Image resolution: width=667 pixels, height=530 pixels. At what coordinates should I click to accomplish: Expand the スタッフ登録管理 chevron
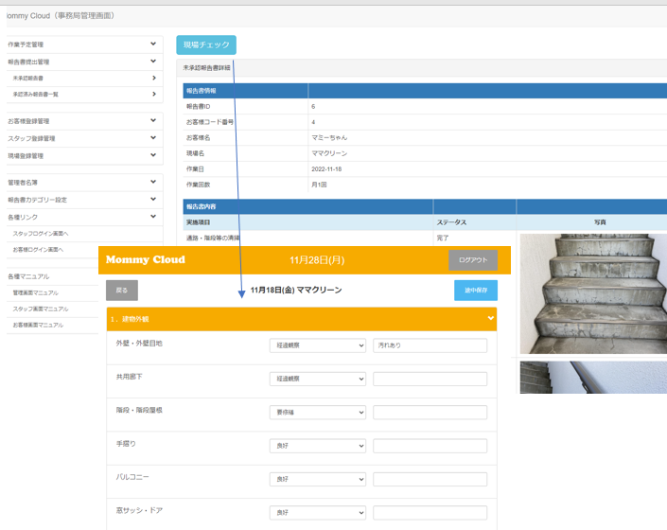(x=153, y=138)
